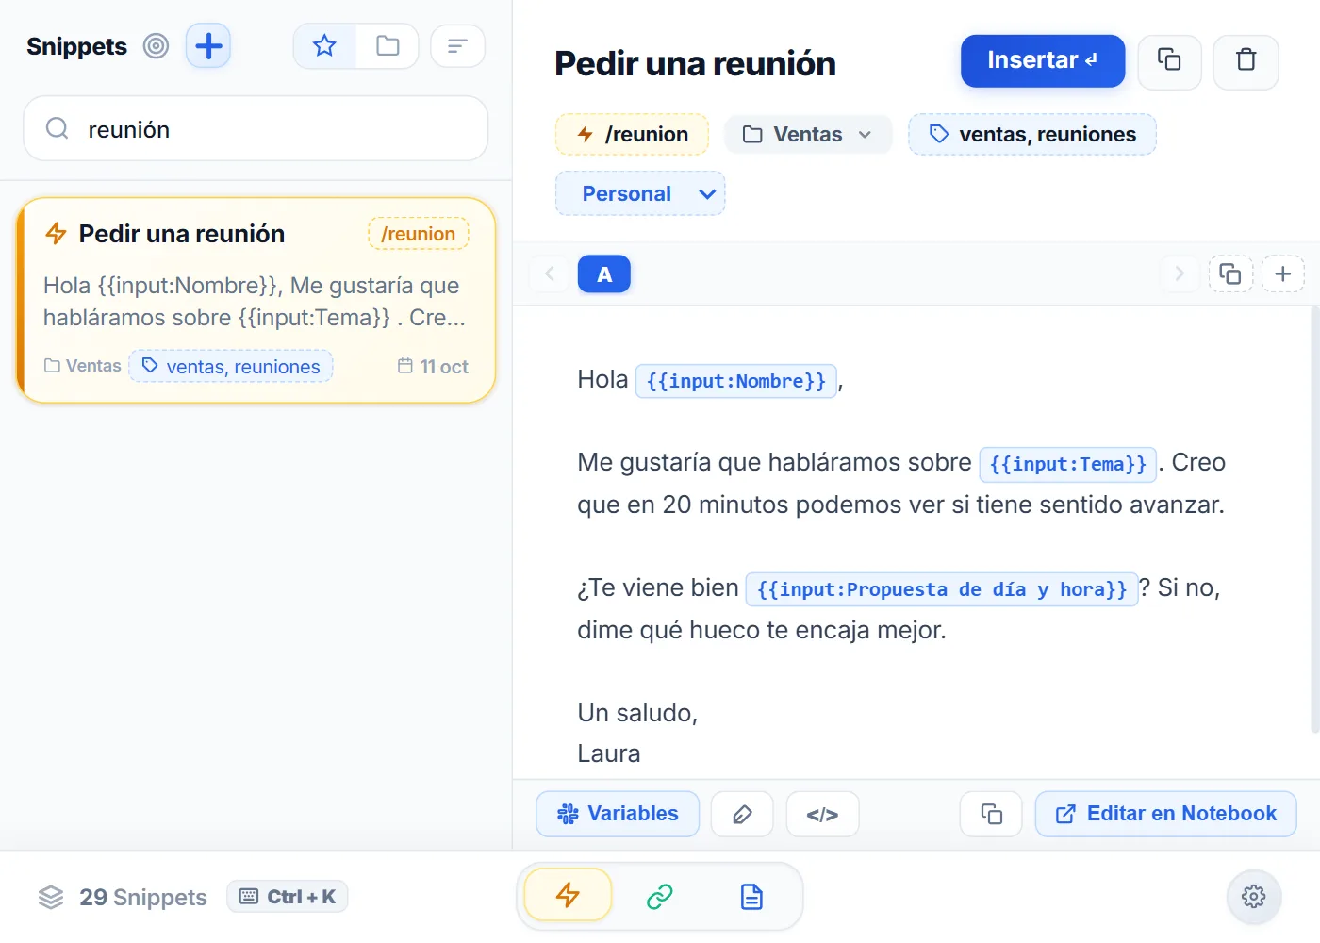Click the Insertar button

tap(1043, 61)
